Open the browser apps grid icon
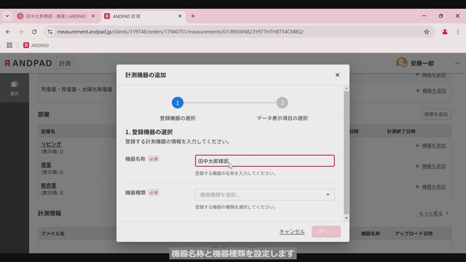 point(9,45)
